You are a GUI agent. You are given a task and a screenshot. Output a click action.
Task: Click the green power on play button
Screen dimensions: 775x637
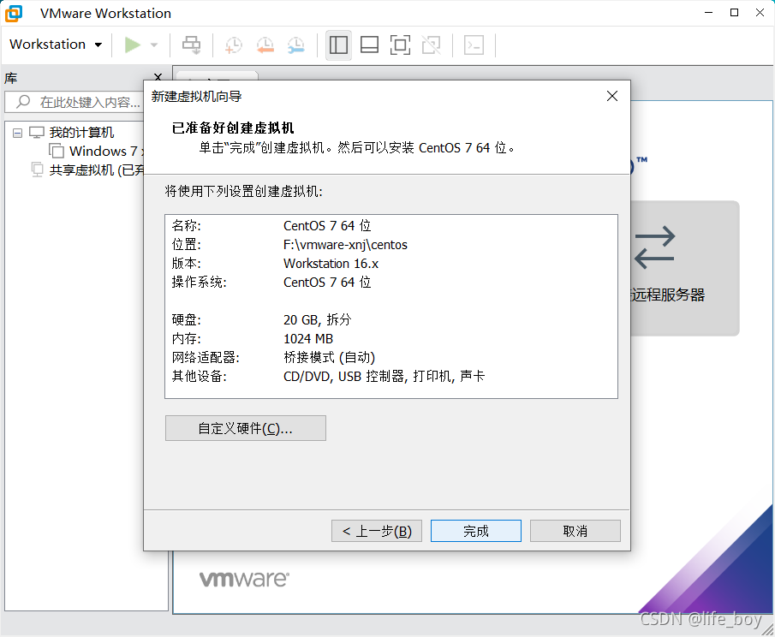point(132,45)
